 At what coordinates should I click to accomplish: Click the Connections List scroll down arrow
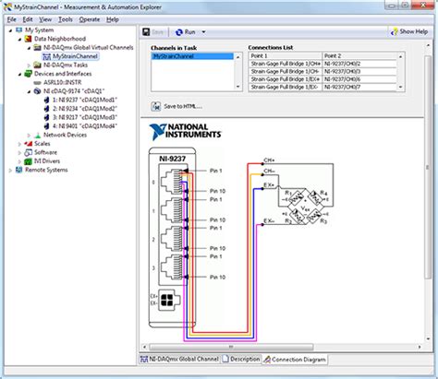pos(400,88)
